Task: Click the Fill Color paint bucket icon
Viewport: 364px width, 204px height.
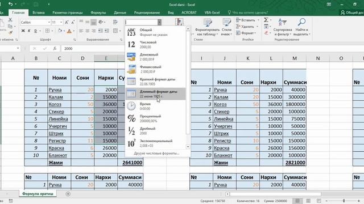Action: tap(60, 31)
